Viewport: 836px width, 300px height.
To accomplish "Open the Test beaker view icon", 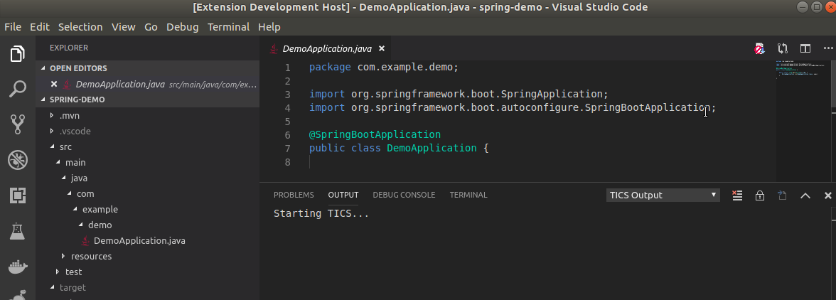I will pyautogui.click(x=18, y=231).
